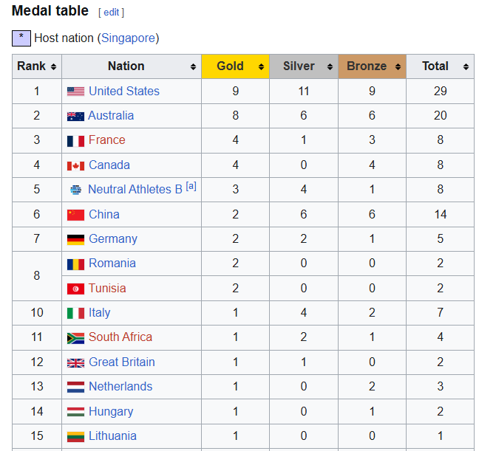Click the Canada flag icon

click(x=75, y=165)
